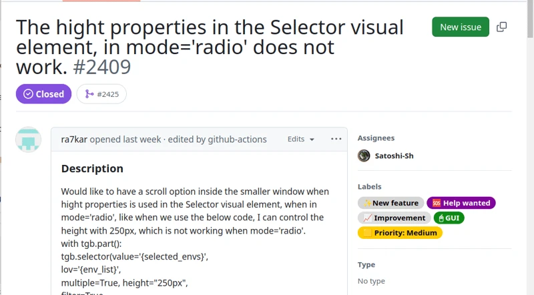Click Satoshi-Sh's assignee avatar
This screenshot has height=295, width=534.
point(364,156)
